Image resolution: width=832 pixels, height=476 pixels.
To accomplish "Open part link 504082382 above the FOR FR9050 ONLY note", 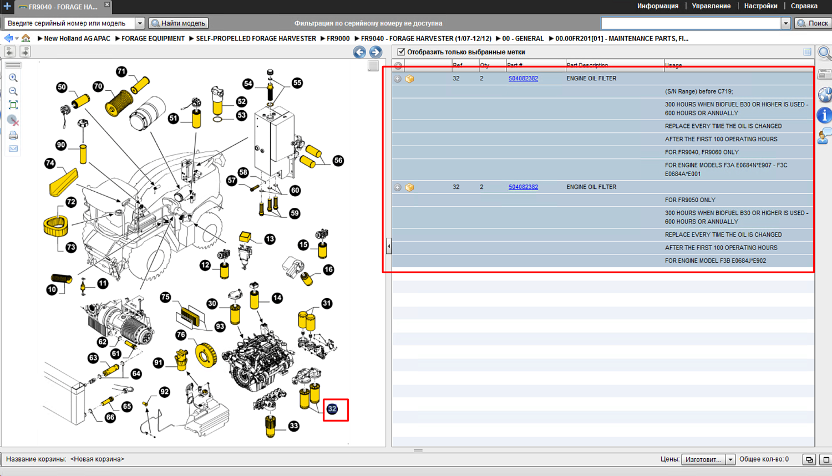I will (x=523, y=187).
